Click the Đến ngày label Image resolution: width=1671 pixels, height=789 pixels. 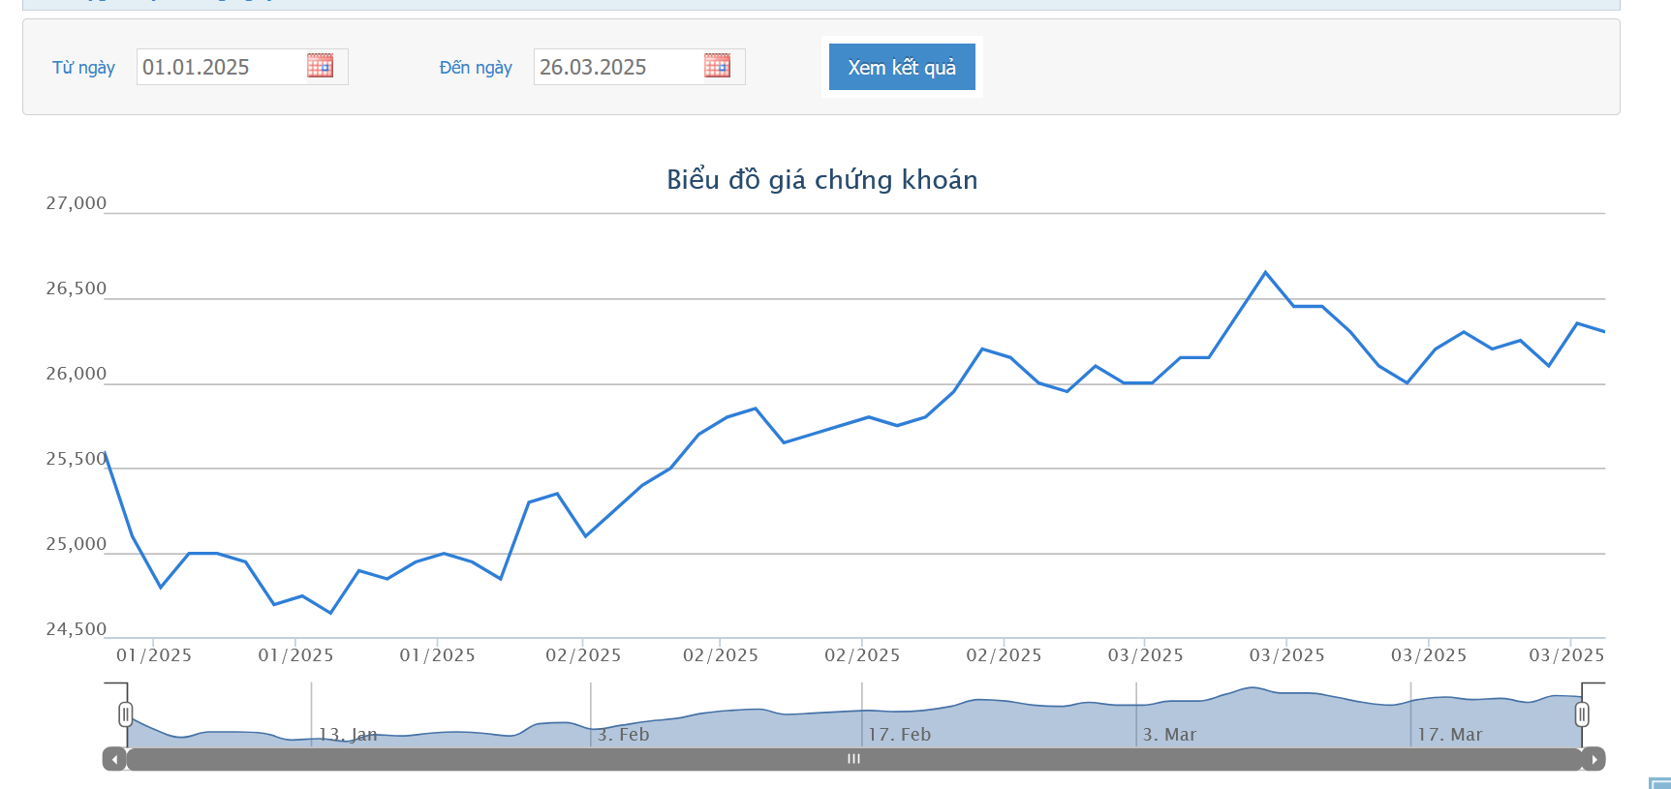(x=476, y=68)
